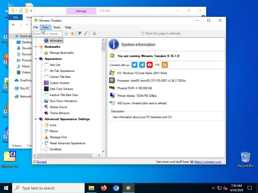This screenshot has width=258, height=193.
Task: Click the gold bookmark star in toolbar
Action: point(72,33)
